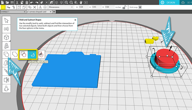Choose the subtract red object option

point(32,54)
